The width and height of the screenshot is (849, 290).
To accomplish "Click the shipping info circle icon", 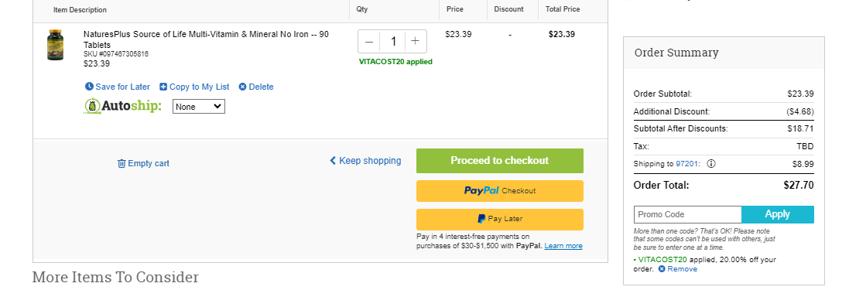I will (711, 163).
